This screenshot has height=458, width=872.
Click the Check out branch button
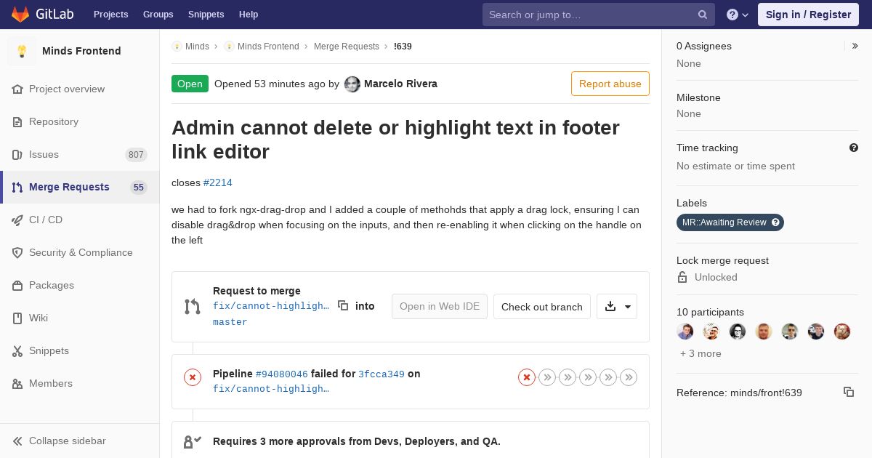(x=542, y=306)
